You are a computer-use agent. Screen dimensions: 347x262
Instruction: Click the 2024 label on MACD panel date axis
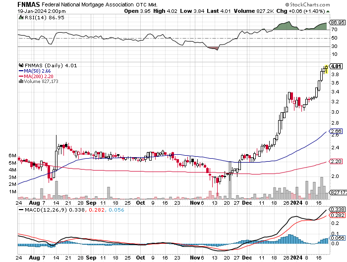point(296,258)
